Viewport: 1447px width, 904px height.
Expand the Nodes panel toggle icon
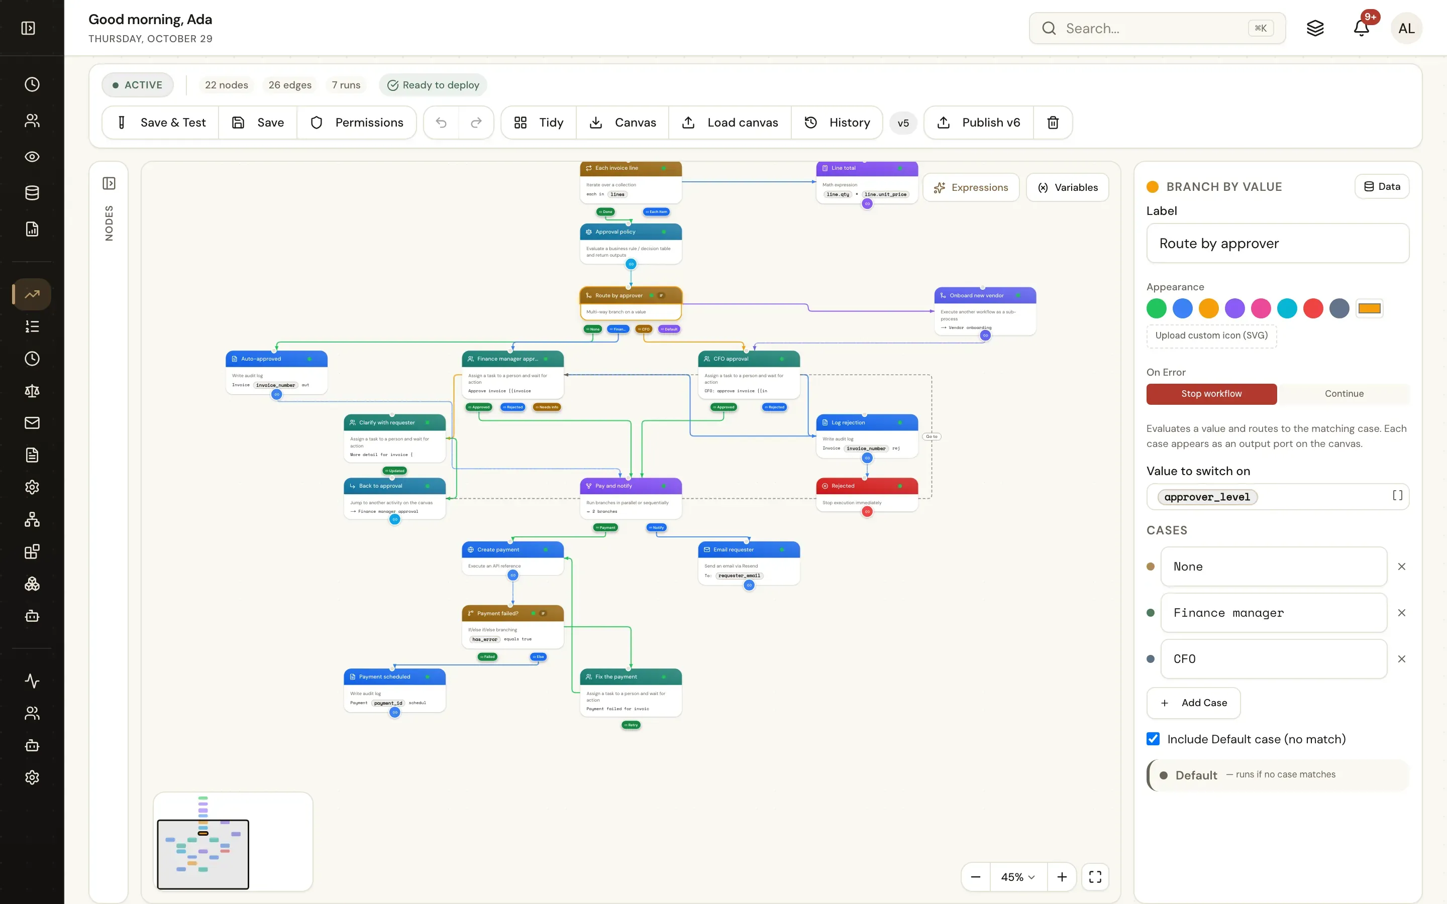click(109, 183)
